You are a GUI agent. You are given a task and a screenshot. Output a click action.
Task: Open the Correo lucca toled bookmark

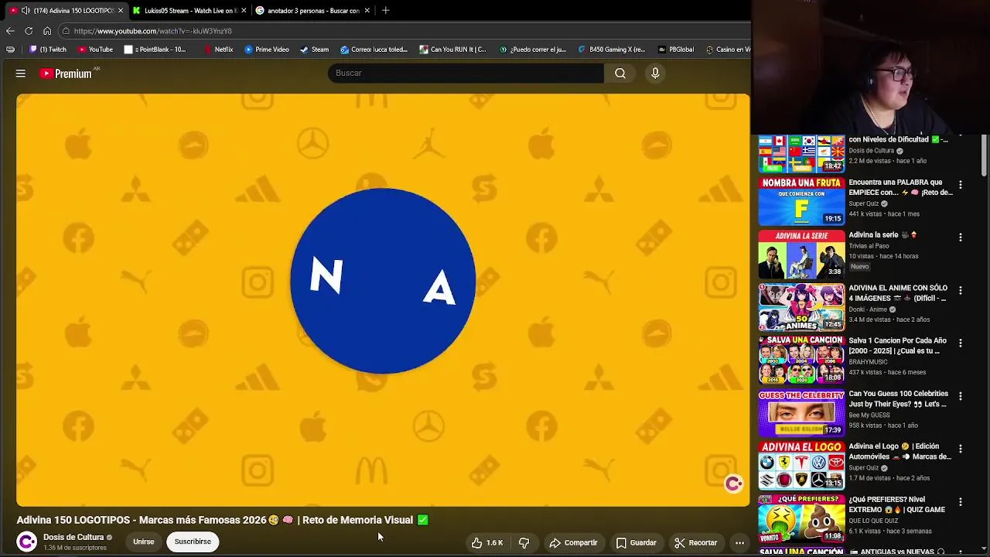click(x=374, y=50)
